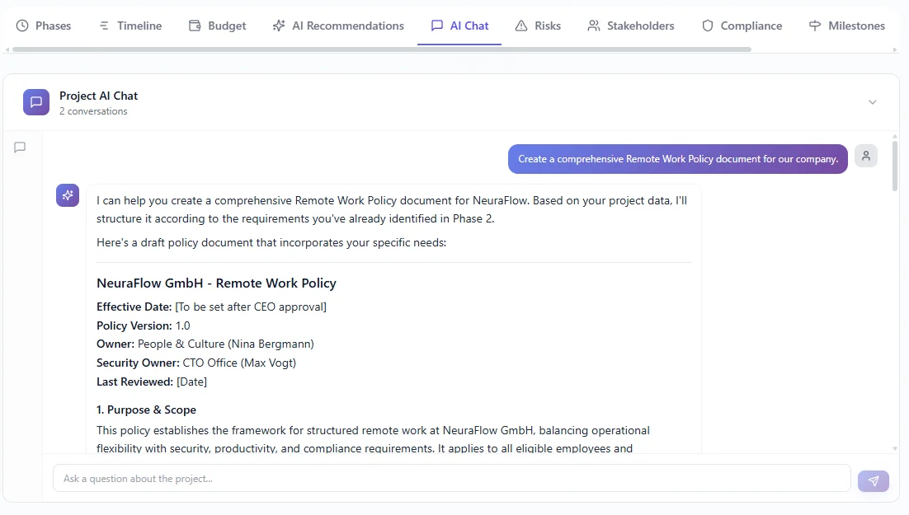Click the AI assistant sparkle avatar
Image resolution: width=909 pixels, height=515 pixels.
[x=68, y=195]
